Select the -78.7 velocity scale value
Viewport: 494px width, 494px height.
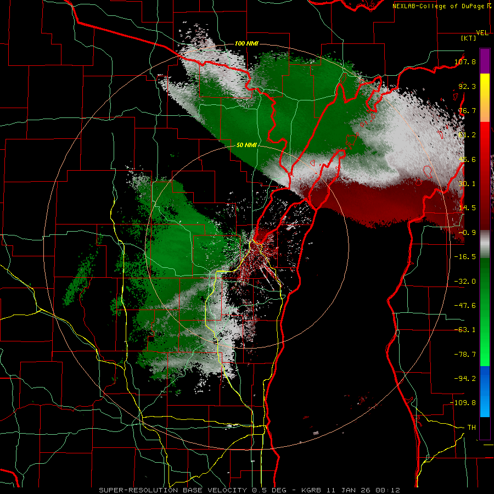(465, 354)
